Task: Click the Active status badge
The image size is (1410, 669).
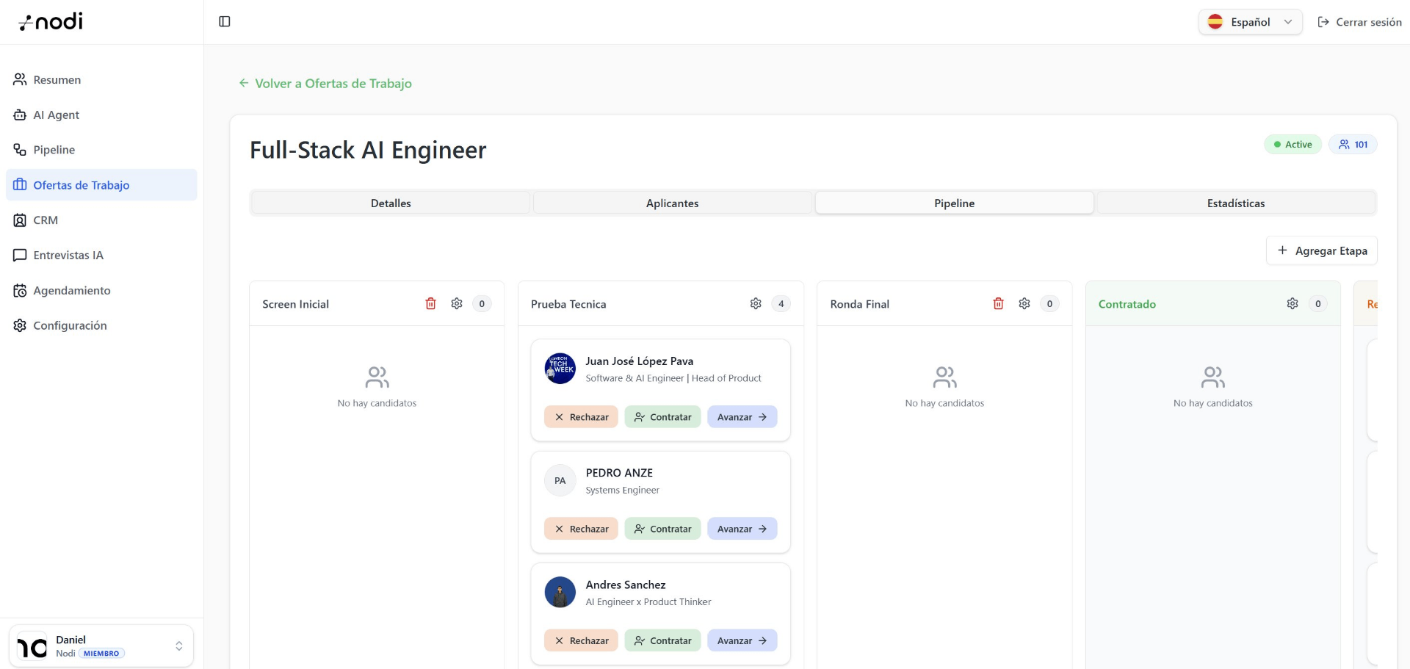Action: pos(1292,145)
